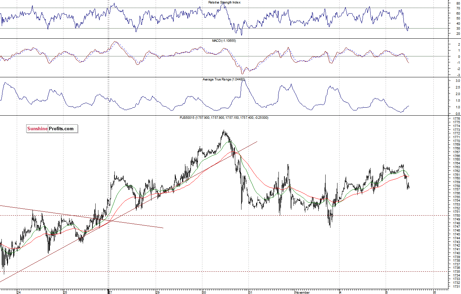Viewport: 461px width, 294px height.
Task: Click the RSI axis value 80
Action: [458, 3]
